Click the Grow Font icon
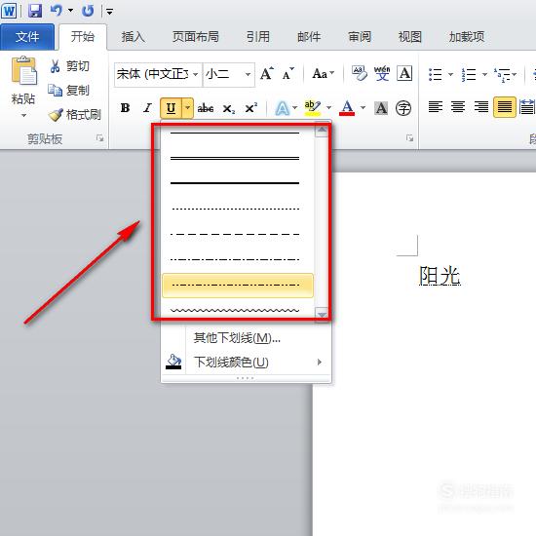 (267, 73)
